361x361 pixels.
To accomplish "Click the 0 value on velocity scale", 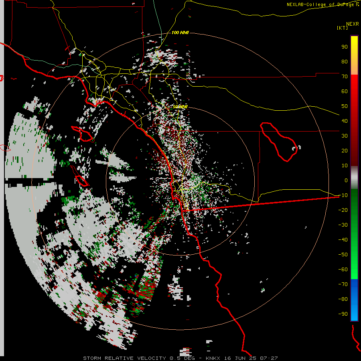I will pos(346,180).
